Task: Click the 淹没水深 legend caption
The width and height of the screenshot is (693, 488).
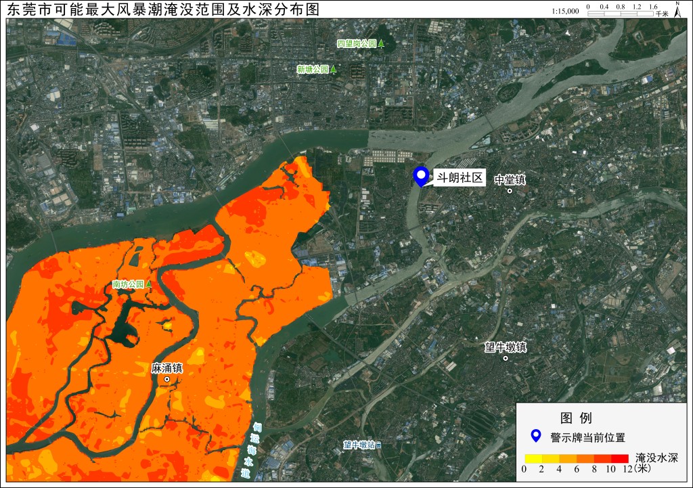Action: pyautogui.click(x=656, y=458)
